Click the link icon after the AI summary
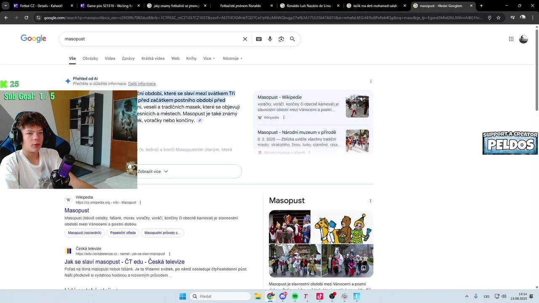 point(200,120)
